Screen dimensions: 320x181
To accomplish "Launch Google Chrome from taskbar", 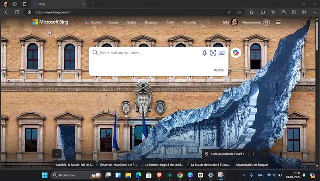I will pos(180,175).
